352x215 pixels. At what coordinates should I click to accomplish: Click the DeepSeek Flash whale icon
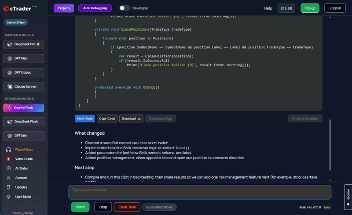point(10,122)
